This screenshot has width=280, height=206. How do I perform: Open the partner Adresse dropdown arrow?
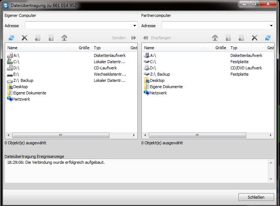(x=271, y=26)
